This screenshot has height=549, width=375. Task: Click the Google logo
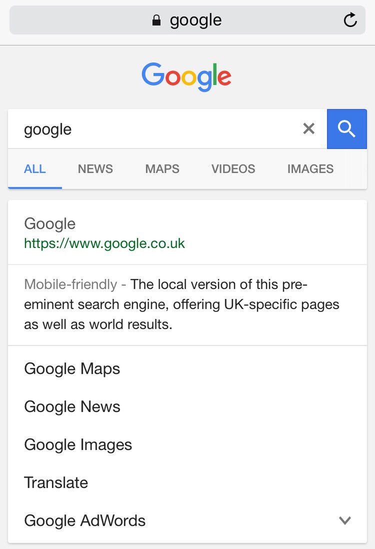pos(186,76)
